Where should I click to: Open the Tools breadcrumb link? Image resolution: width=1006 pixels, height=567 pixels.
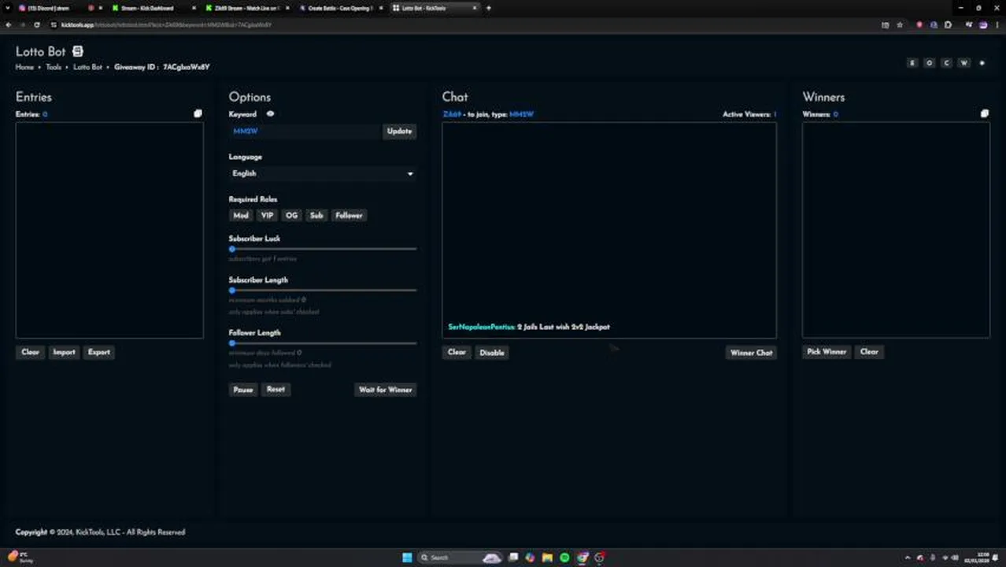point(54,68)
